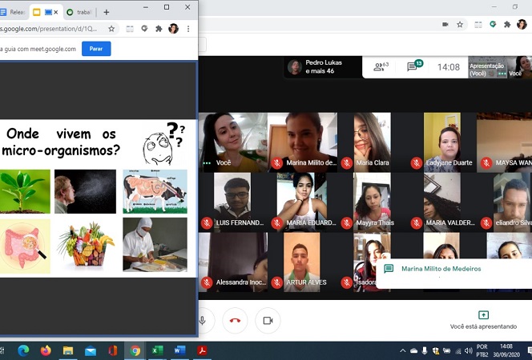Open the participants list showing 63
This screenshot has height=360, width=532.
pyautogui.click(x=381, y=67)
